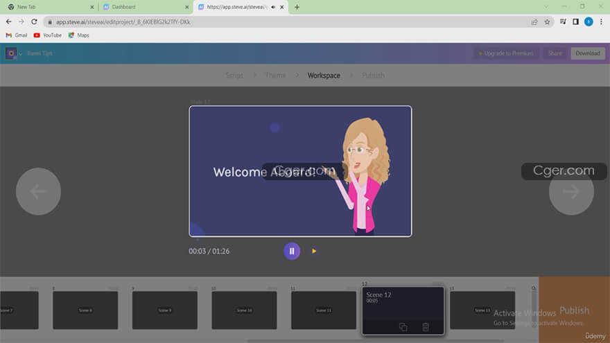Bookmark this page with star icon
The width and height of the screenshot is (610, 343).
[x=547, y=21]
